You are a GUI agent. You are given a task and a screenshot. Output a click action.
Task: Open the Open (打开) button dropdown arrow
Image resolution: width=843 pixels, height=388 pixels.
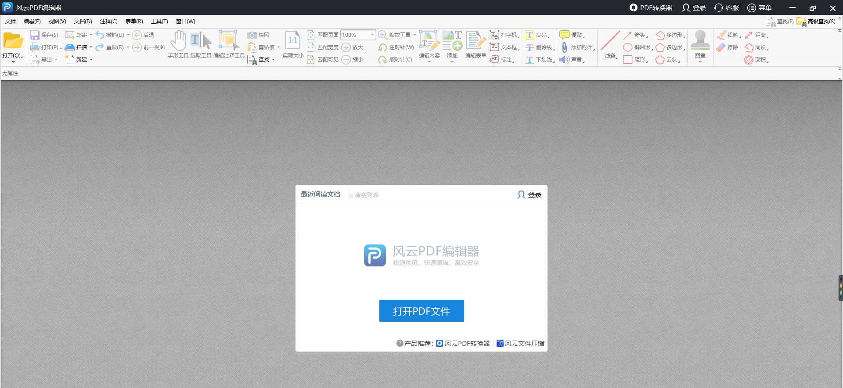[x=13, y=62]
